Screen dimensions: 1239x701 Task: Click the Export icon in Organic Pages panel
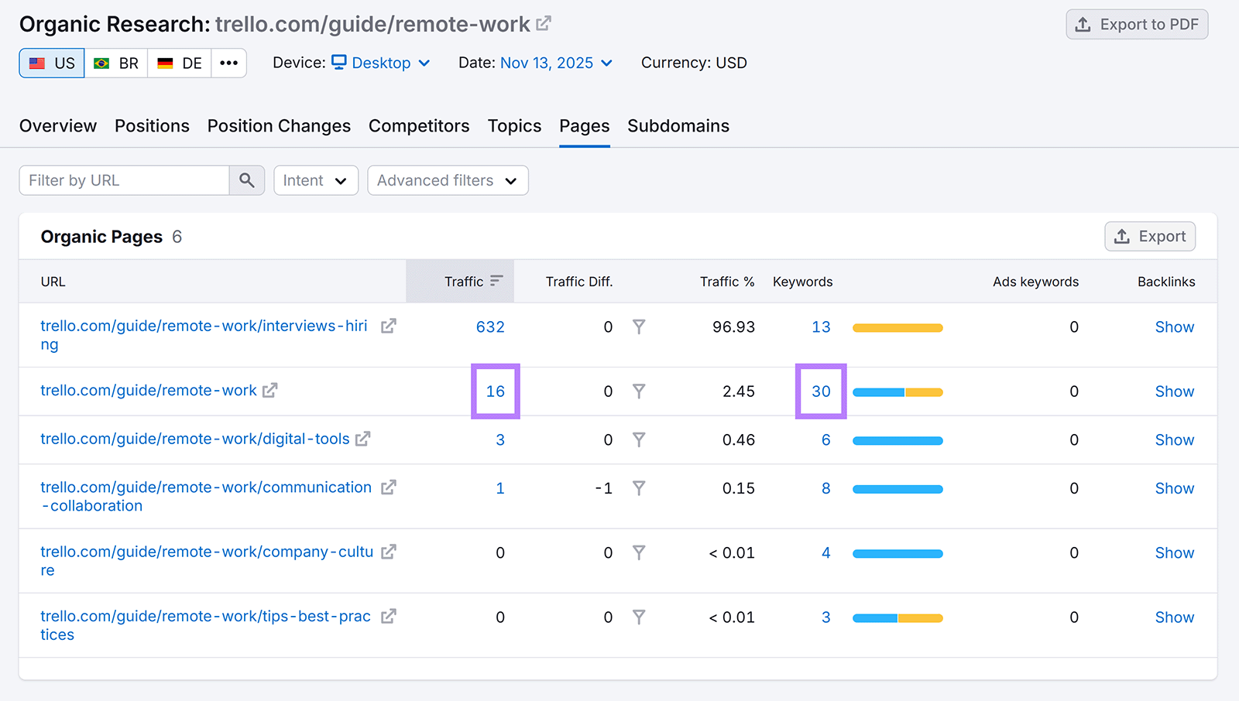[x=1122, y=236]
